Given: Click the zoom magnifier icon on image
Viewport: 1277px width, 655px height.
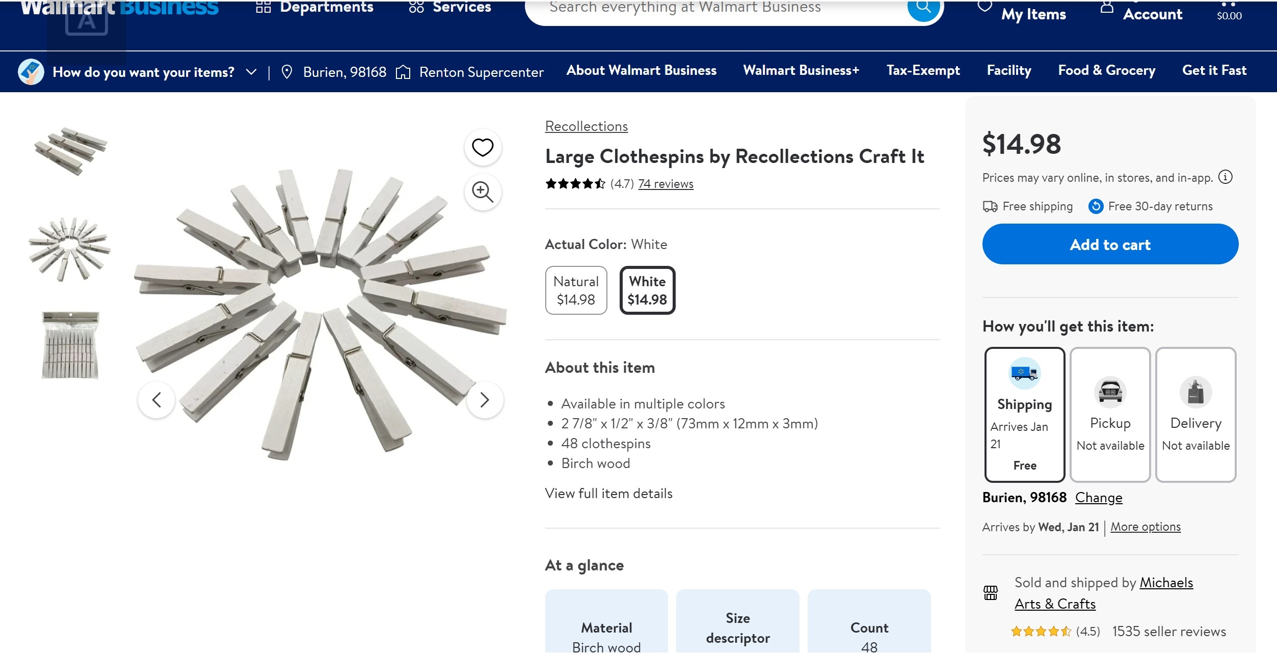Looking at the screenshot, I should coord(482,192).
